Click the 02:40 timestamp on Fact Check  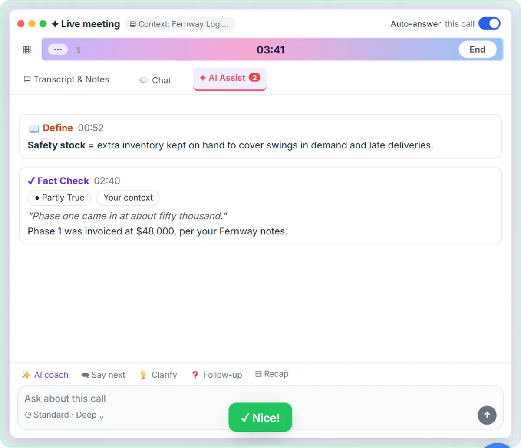[107, 181]
